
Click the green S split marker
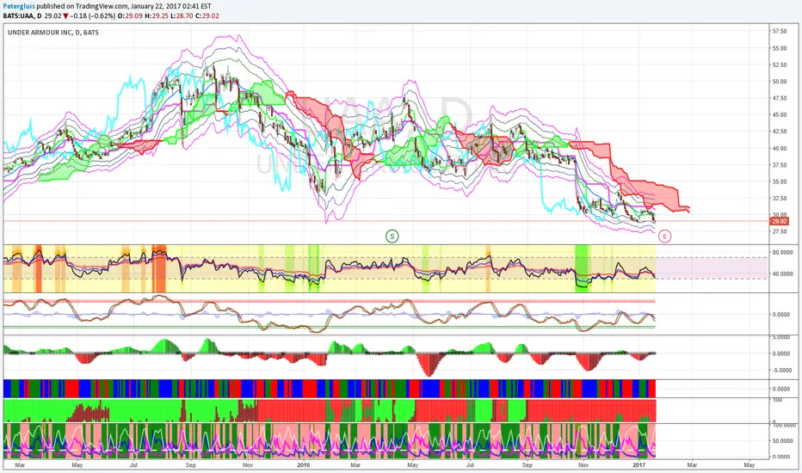pyautogui.click(x=392, y=236)
